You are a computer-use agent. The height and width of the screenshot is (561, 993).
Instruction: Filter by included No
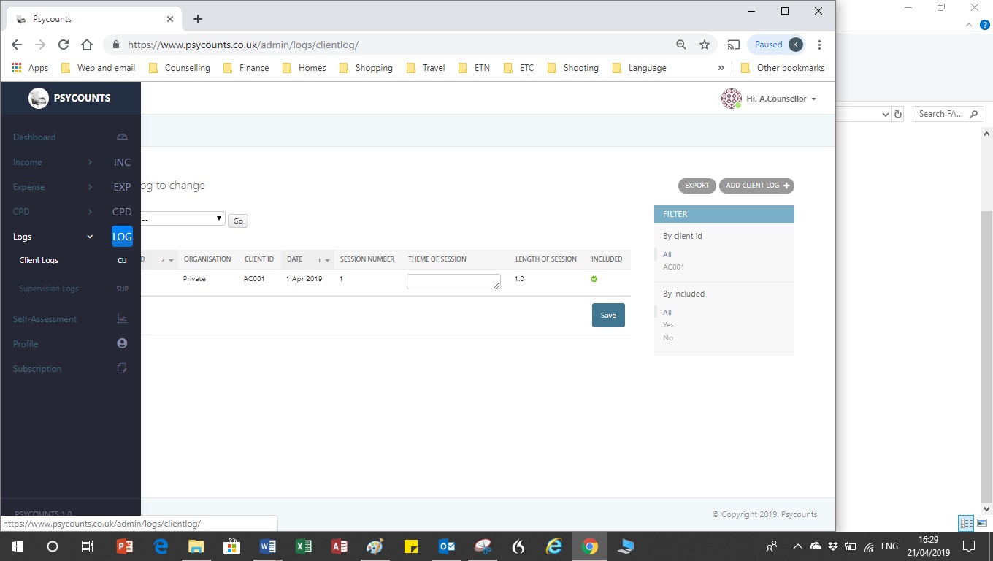coord(668,338)
